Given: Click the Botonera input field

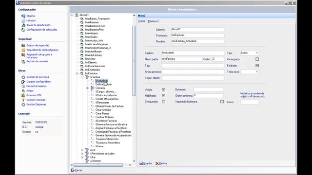Looking at the screenshot, I should click(208, 89).
